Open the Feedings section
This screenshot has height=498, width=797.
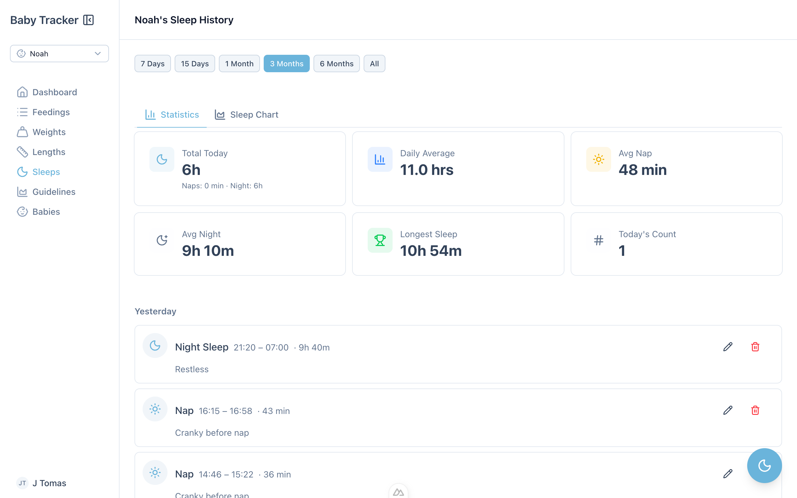[x=51, y=112]
